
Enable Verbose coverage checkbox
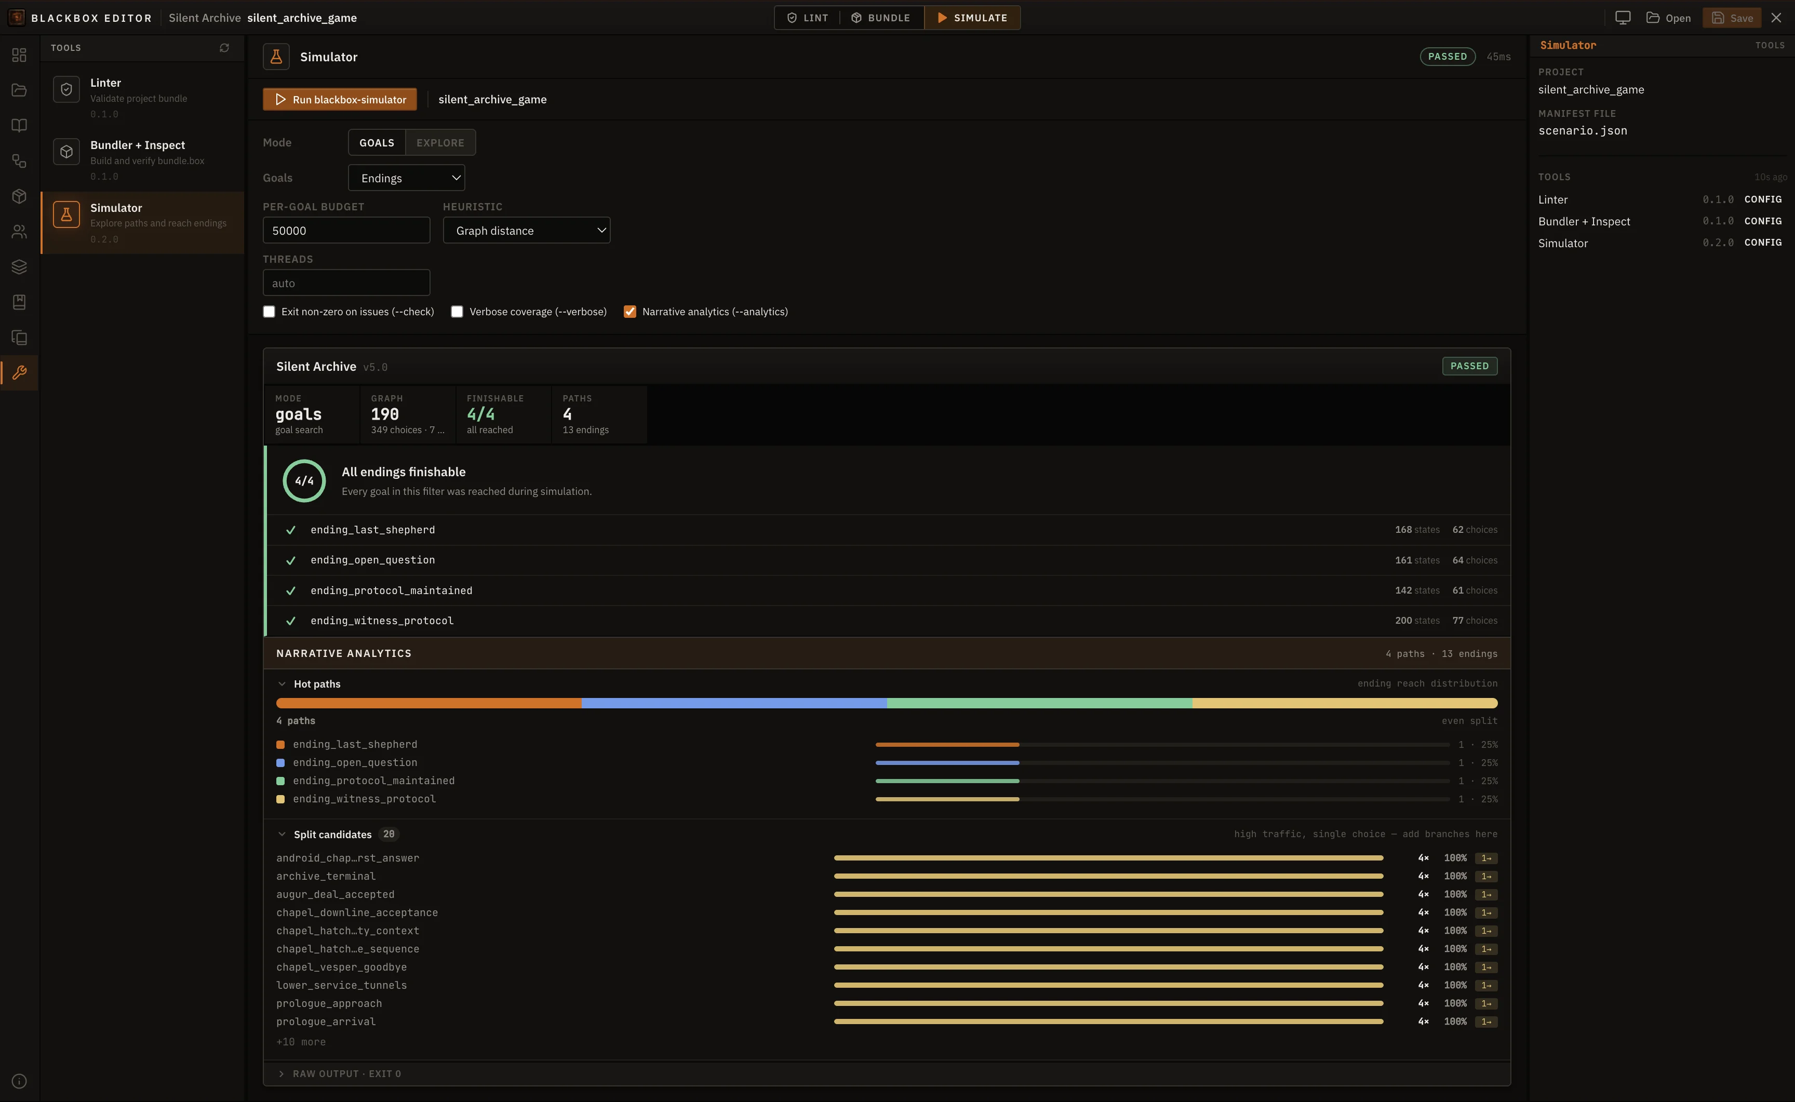457,311
